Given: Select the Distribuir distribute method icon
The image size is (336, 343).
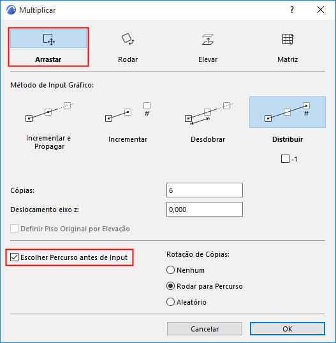Looking at the screenshot, I should pyautogui.click(x=288, y=112).
